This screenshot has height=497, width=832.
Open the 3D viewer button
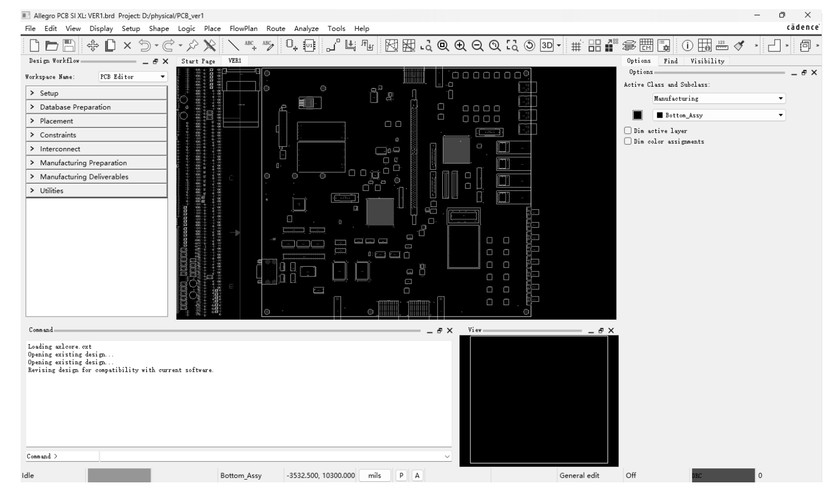[546, 46]
